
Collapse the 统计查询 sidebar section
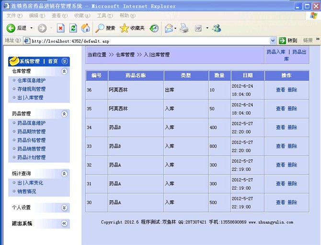point(64,174)
